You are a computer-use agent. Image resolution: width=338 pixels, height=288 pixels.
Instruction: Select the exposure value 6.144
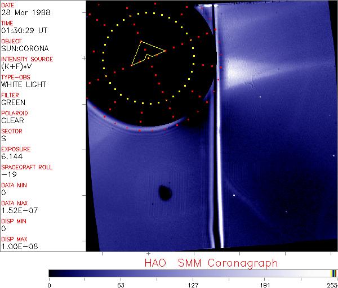[12, 157]
